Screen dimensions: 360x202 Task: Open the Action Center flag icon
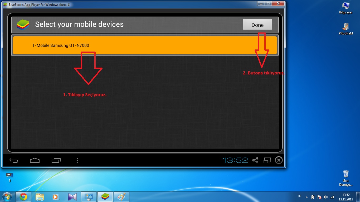pos(319,197)
